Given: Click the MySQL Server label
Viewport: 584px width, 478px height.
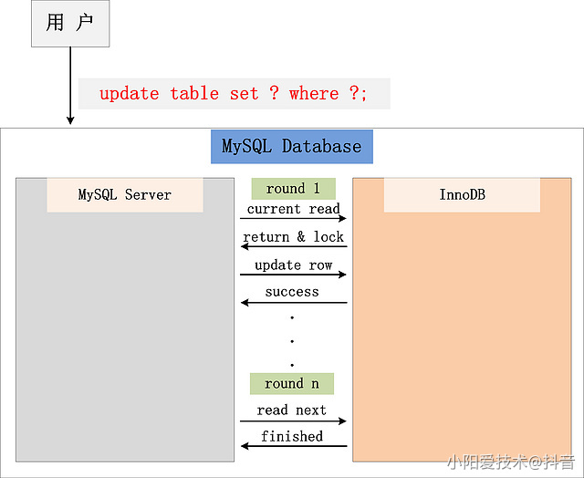Looking at the screenshot, I should tap(125, 194).
